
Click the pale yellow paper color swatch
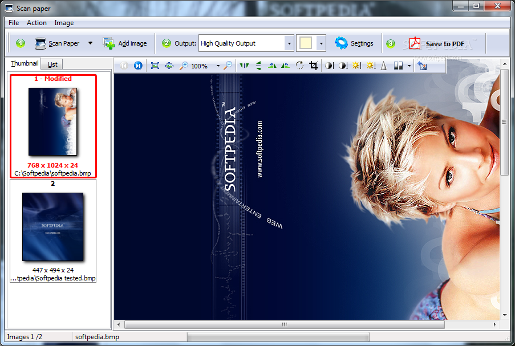306,43
